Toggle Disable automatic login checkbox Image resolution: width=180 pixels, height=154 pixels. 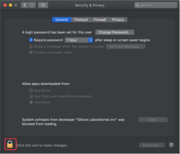point(31,53)
